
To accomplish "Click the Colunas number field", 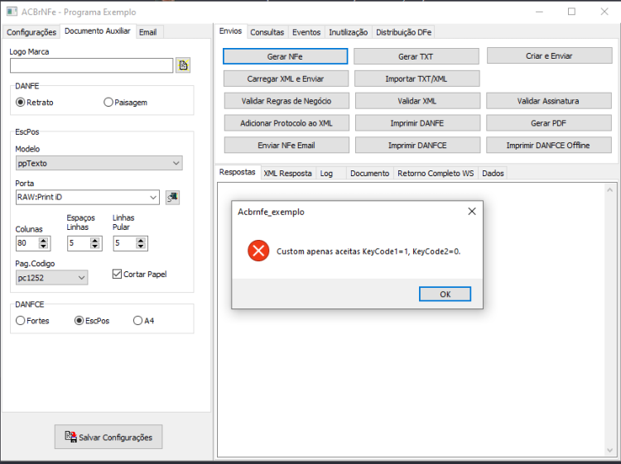I will 27,243.
